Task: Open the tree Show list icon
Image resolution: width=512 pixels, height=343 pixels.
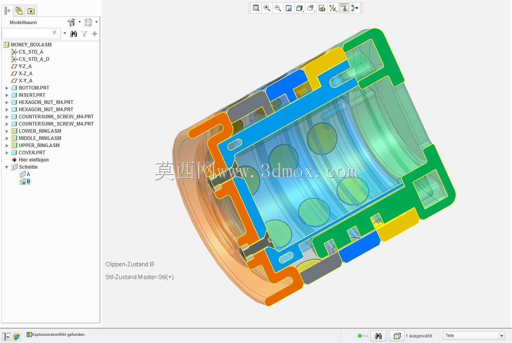Action: click(88, 22)
